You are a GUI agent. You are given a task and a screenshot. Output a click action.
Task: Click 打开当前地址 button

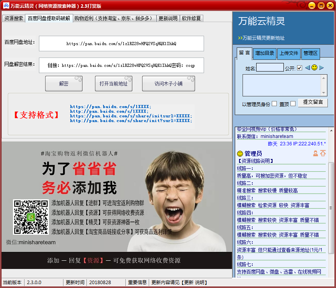[x=114, y=84]
